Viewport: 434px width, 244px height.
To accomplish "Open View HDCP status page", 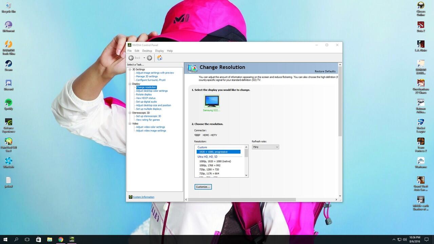I will (146, 98).
